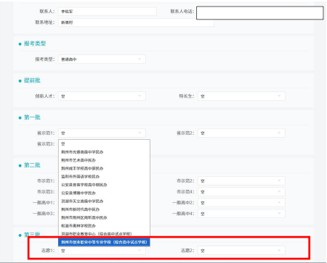Choose 洪湖市职业教育中心 option in list
327x263 pixels.
pos(104,234)
